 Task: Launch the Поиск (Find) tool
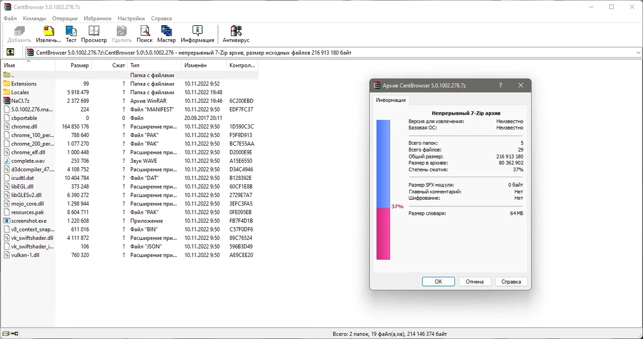click(x=145, y=34)
